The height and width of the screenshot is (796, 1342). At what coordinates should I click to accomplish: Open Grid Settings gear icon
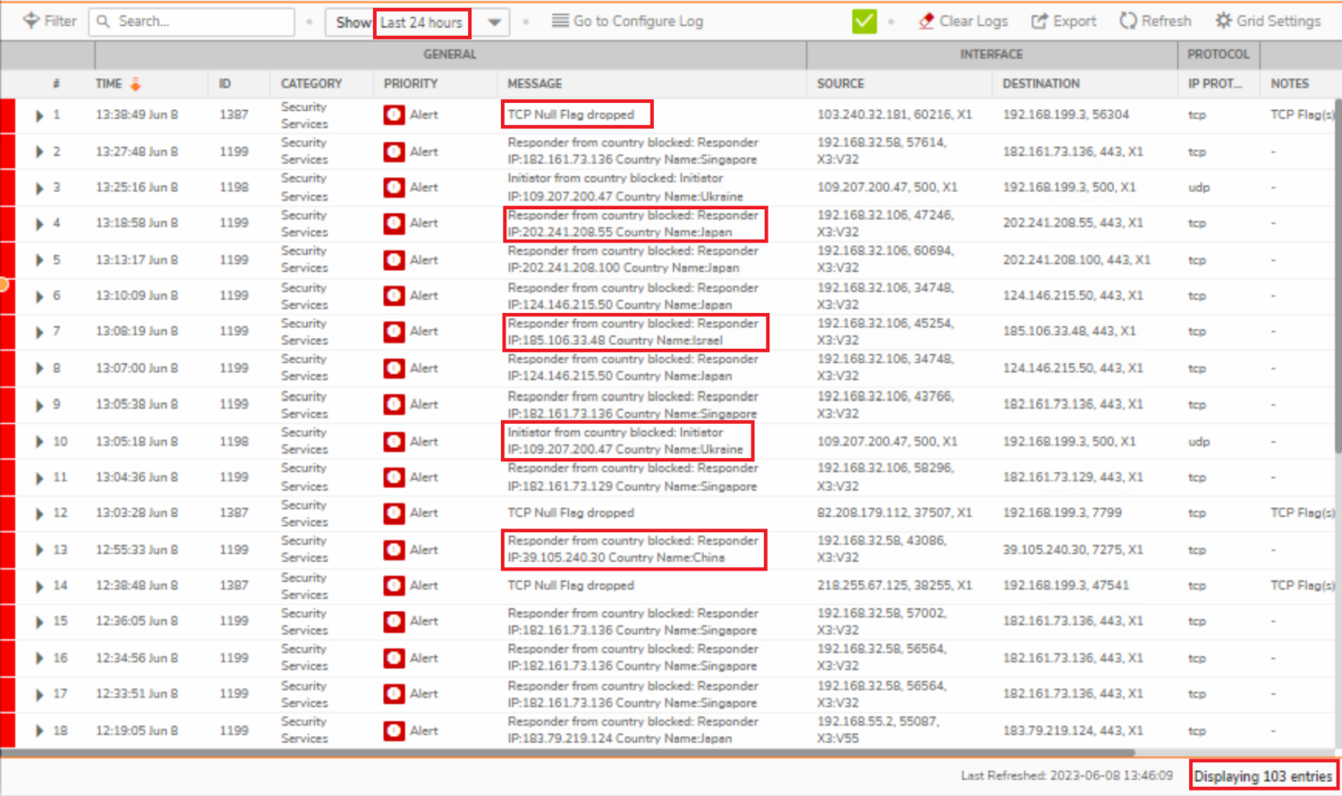click(x=1223, y=21)
